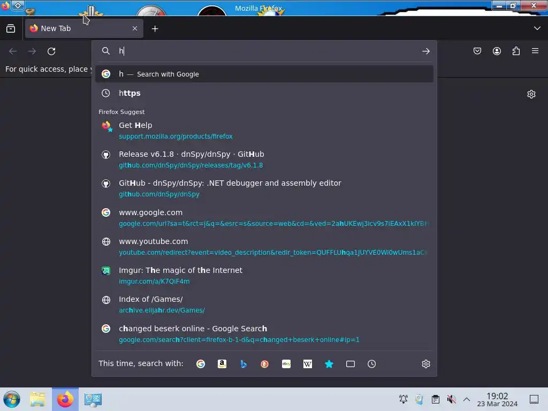The height and width of the screenshot is (411, 548).
Task: Open the www.youtube.com suggestion
Action: click(264, 247)
